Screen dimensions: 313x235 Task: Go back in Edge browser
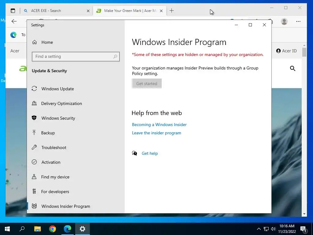tap(14, 21)
